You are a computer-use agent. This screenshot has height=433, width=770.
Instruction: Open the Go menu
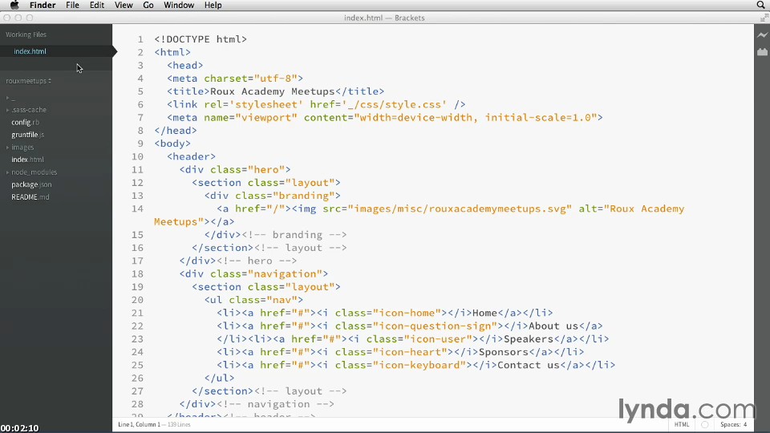coord(148,6)
